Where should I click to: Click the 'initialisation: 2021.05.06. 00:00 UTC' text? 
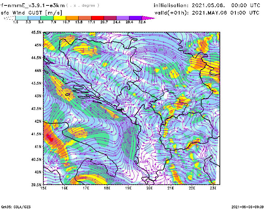click(x=207, y=5)
